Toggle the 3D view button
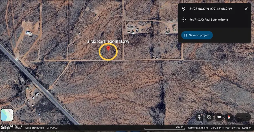Viewport: 254px width, 132px height. [219, 117]
